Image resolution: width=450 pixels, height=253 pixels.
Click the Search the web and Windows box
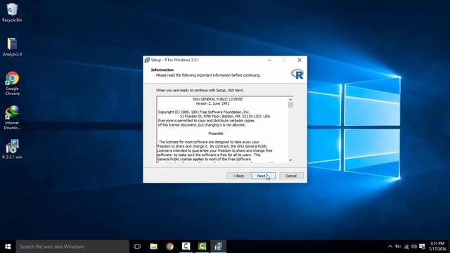72,247
